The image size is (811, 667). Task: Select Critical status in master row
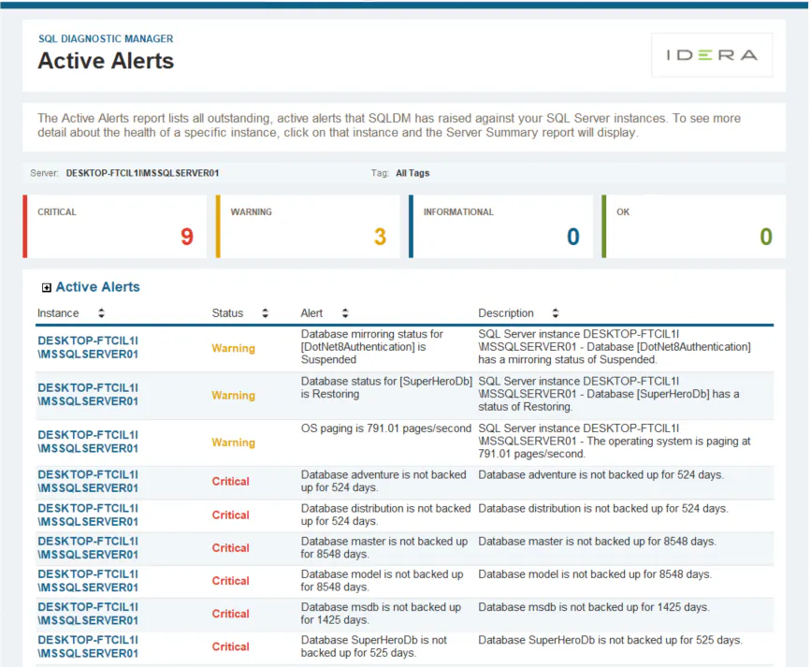point(231,547)
